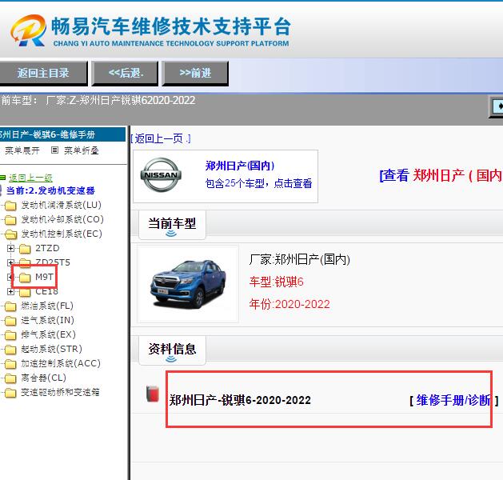Click the 返回主目录 button
Viewport: 503px width, 480px height.
click(x=43, y=73)
